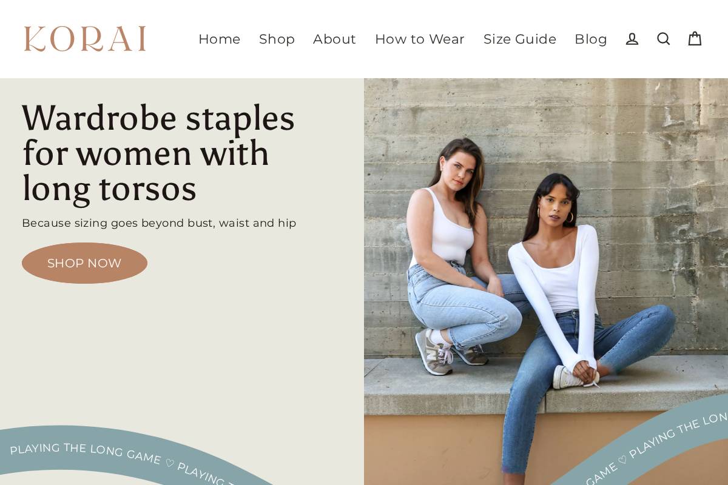Image resolution: width=728 pixels, height=485 pixels.
Task: Open the account login icon
Action: 632,39
